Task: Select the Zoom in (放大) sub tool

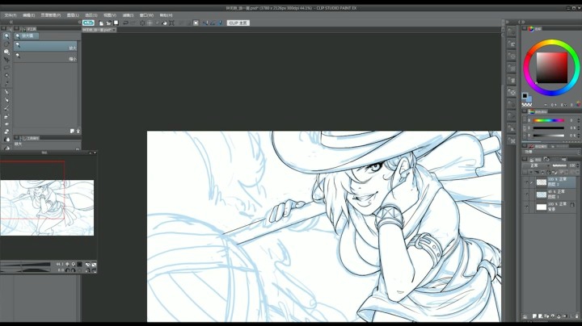Action: coord(45,46)
